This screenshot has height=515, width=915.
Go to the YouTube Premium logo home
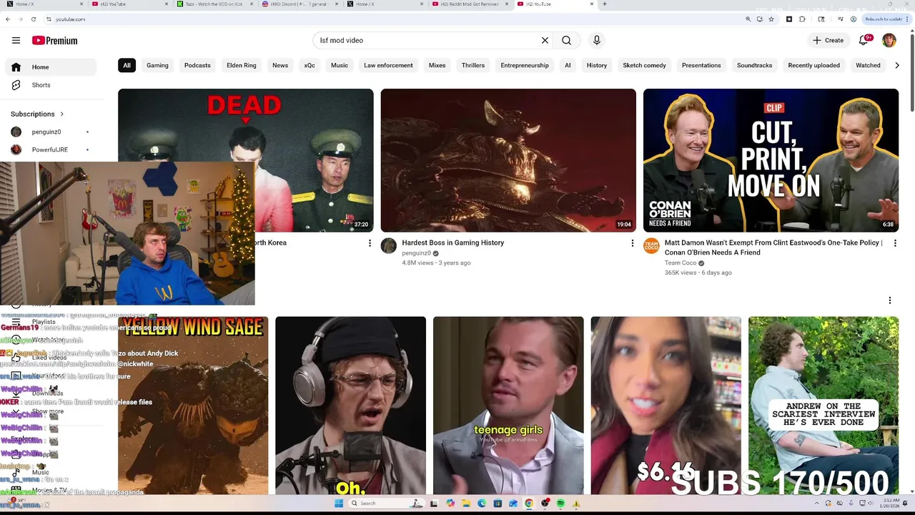coord(54,41)
